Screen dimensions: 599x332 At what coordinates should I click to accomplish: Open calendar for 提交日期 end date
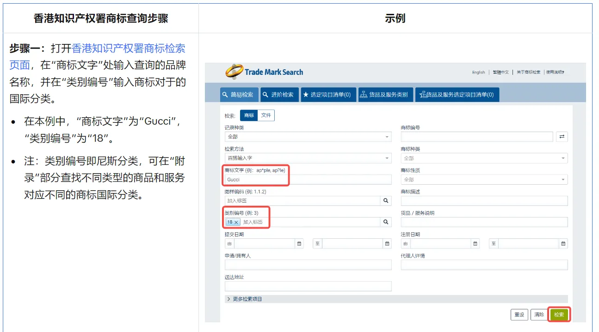pyautogui.click(x=387, y=243)
